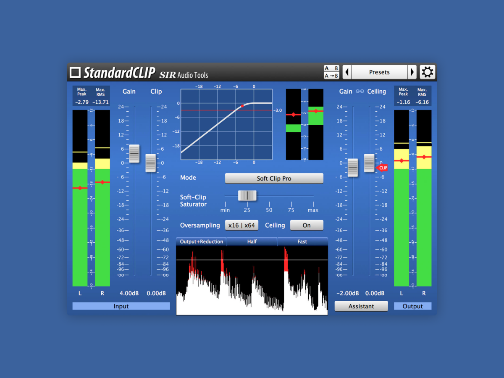Click the StandardCLIP logo square icon
504x378 pixels.
tap(75, 73)
